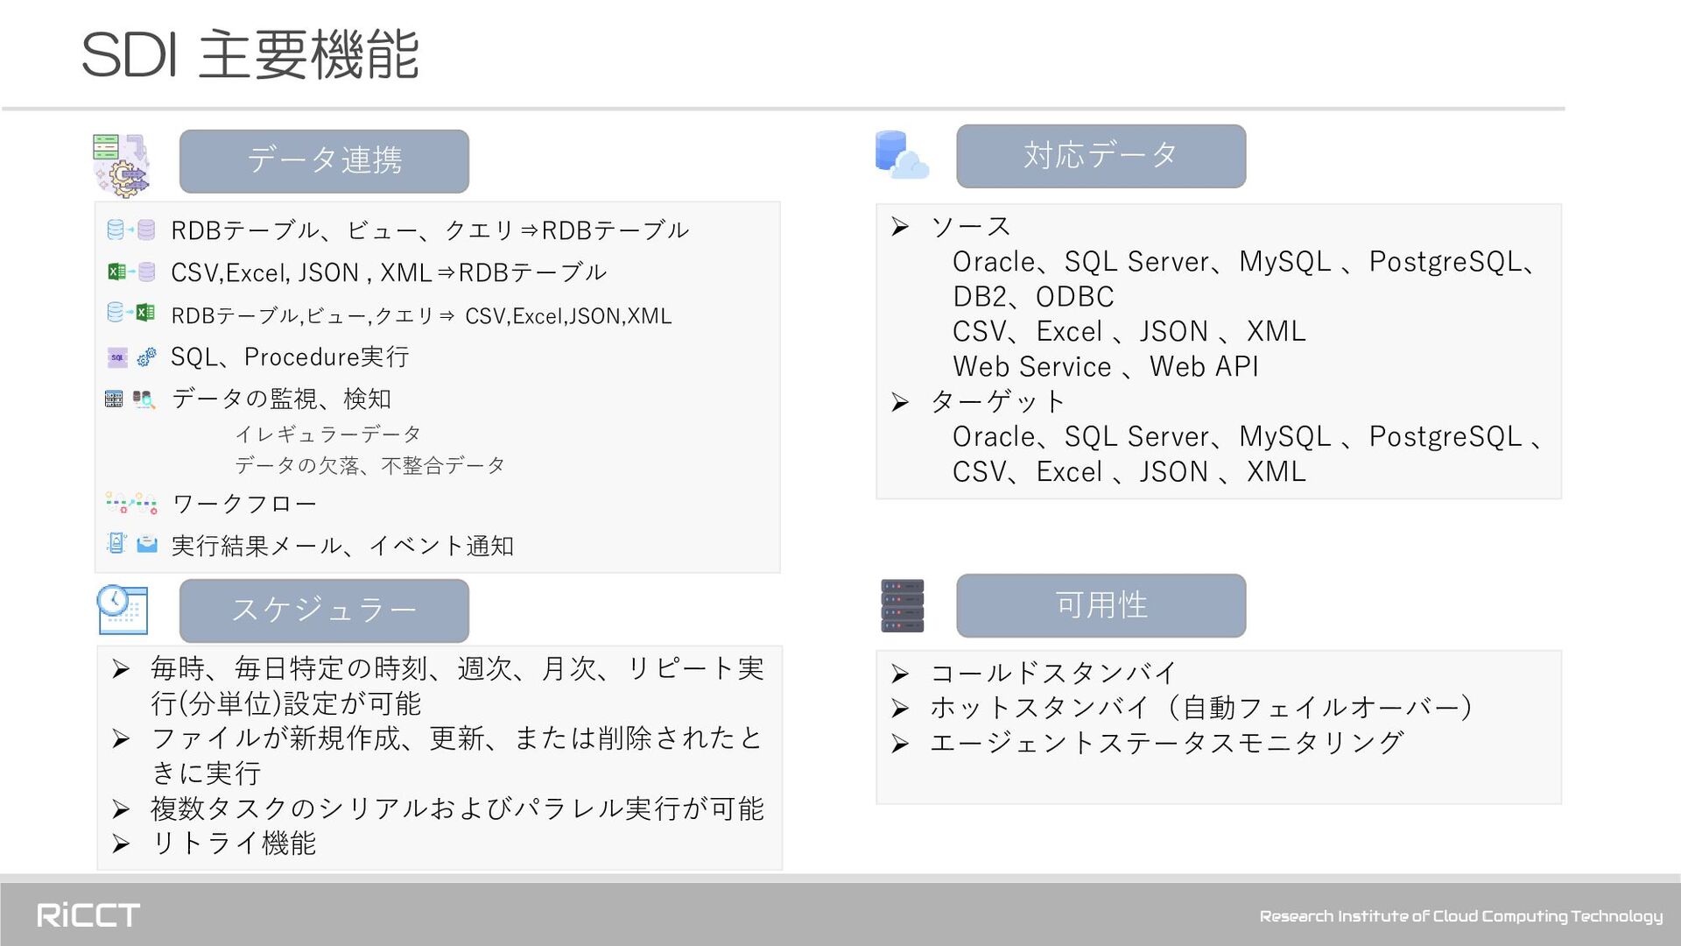Viewport: 1681px width, 946px height.
Task: Click the database and cloud icon beside 対応データ
Action: coord(902,155)
